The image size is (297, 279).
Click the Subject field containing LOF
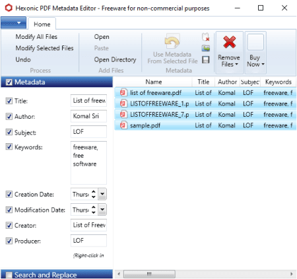(x=88, y=131)
